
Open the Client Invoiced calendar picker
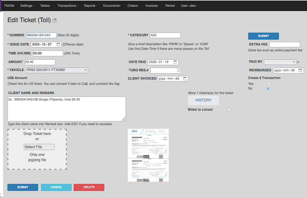pos(185,79)
